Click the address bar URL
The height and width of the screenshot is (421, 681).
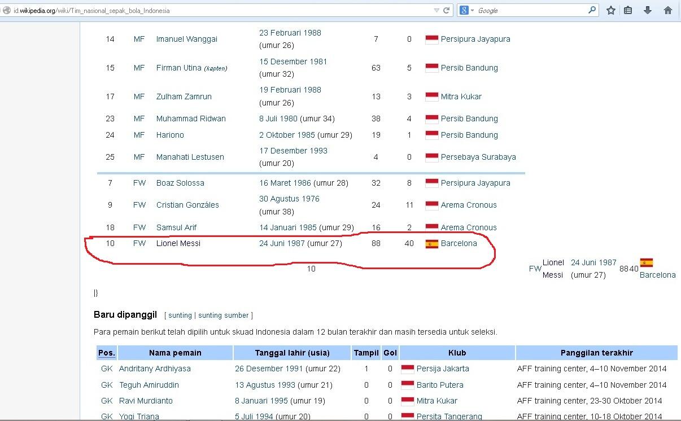coord(91,11)
